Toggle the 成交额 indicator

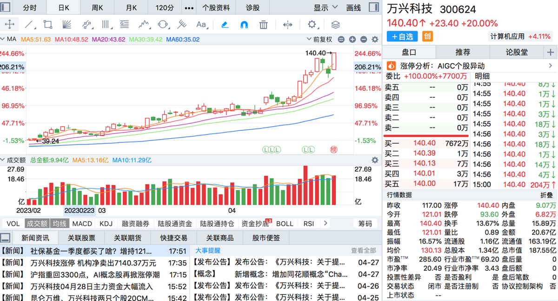[37, 224]
